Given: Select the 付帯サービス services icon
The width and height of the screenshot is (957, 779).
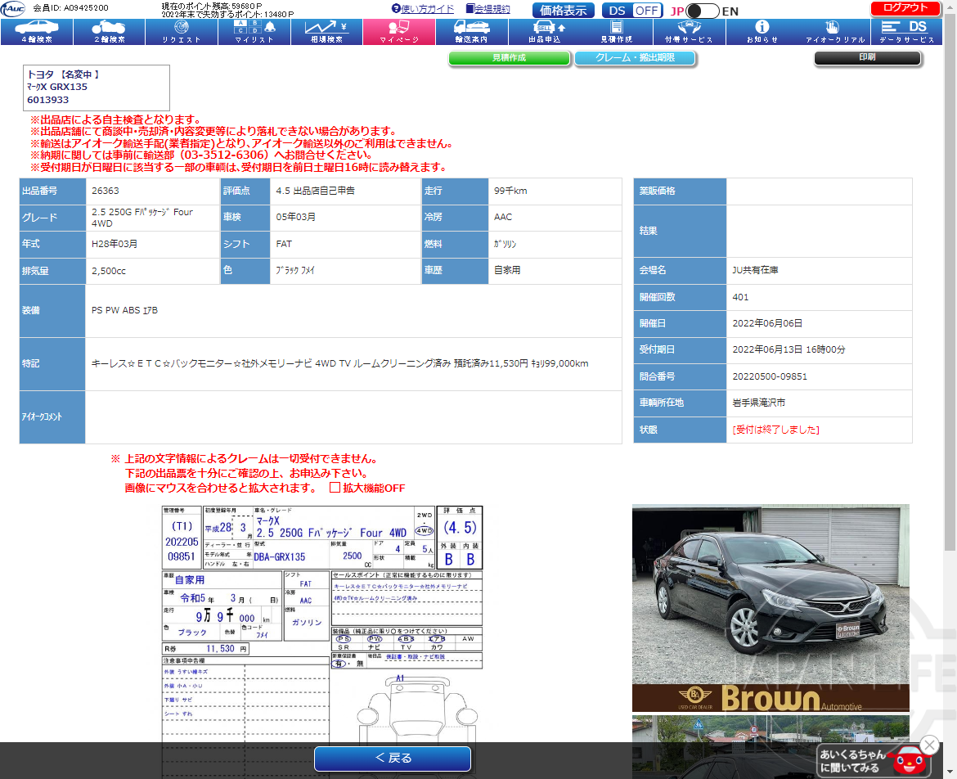Looking at the screenshot, I should coord(689,31).
